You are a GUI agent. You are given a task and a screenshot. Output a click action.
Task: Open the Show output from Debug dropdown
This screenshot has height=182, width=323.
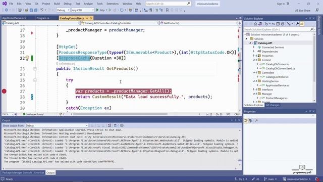pyautogui.click(x=57, y=125)
